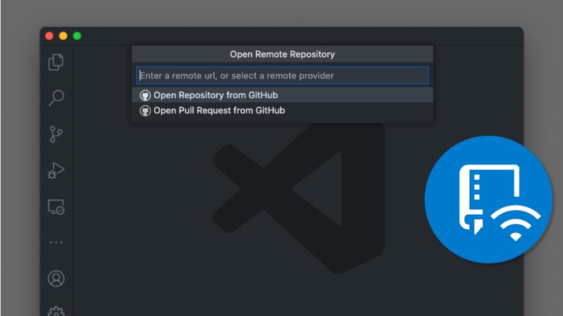Image resolution: width=563 pixels, height=316 pixels.
Task: Select Open Pull Request from GitHub
Action: 282,111
